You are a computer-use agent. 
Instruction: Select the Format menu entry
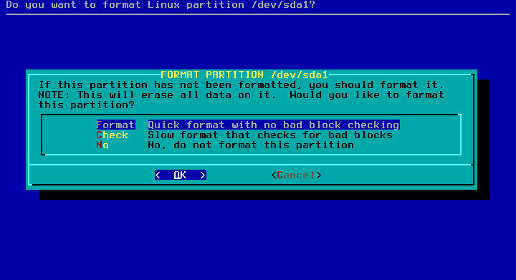coord(115,125)
